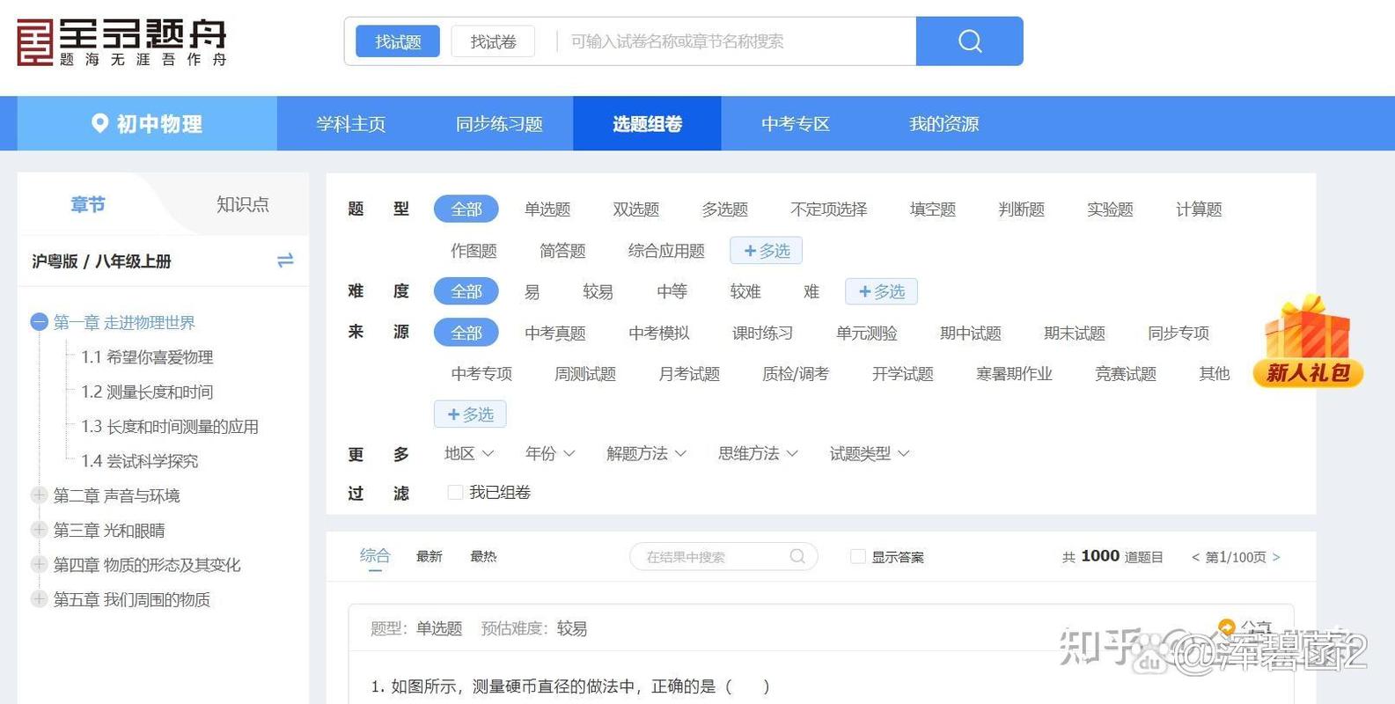Filter question type by 不定项选择

point(828,209)
